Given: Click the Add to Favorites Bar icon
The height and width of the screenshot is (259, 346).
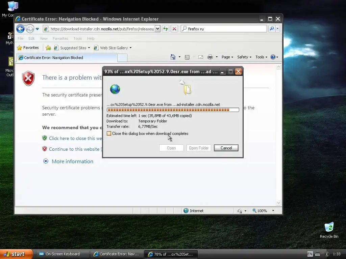Looking at the screenshot, I should pyautogui.click(x=48, y=48).
